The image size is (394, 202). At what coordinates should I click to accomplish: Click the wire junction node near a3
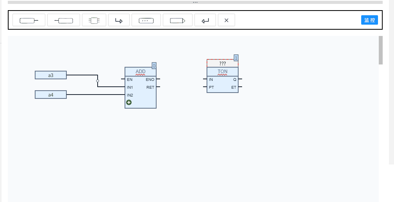pos(98,81)
